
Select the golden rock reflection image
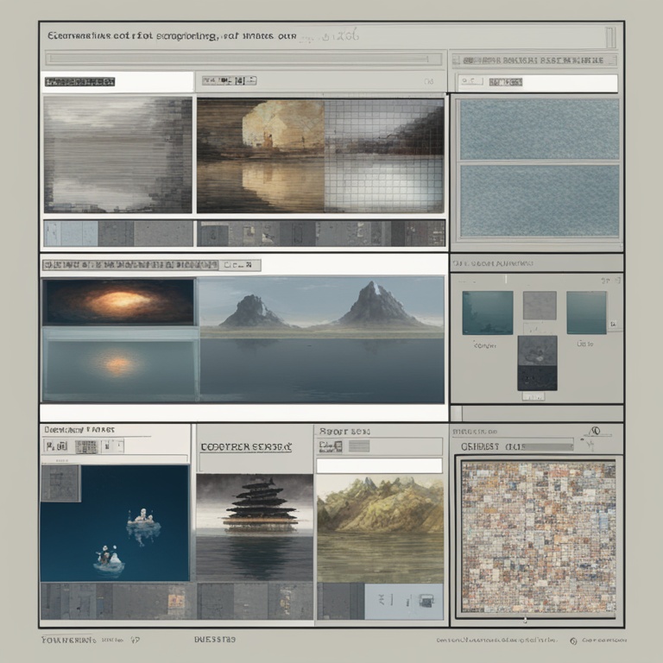coord(261,155)
